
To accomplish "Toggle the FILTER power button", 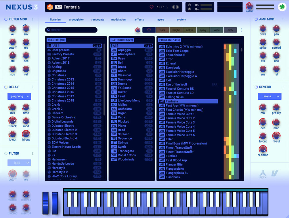I will pos(6,153).
